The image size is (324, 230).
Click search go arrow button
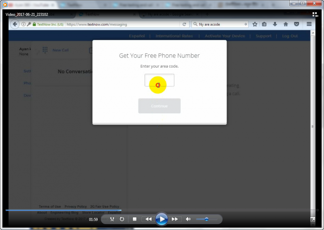point(245,24)
